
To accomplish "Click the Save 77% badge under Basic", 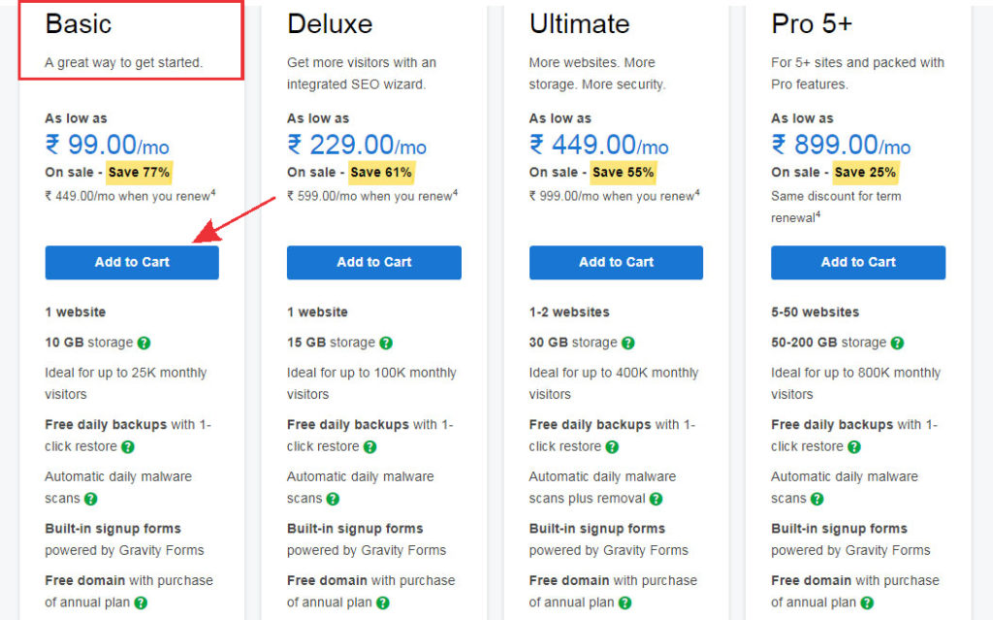I will 138,169.
